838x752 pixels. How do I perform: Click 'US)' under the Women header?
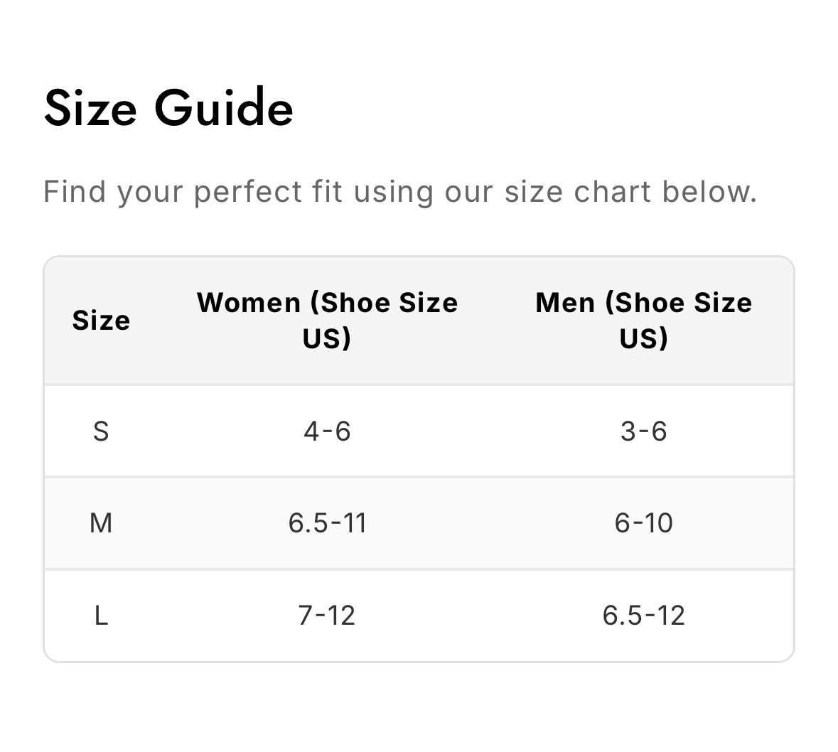(x=327, y=338)
